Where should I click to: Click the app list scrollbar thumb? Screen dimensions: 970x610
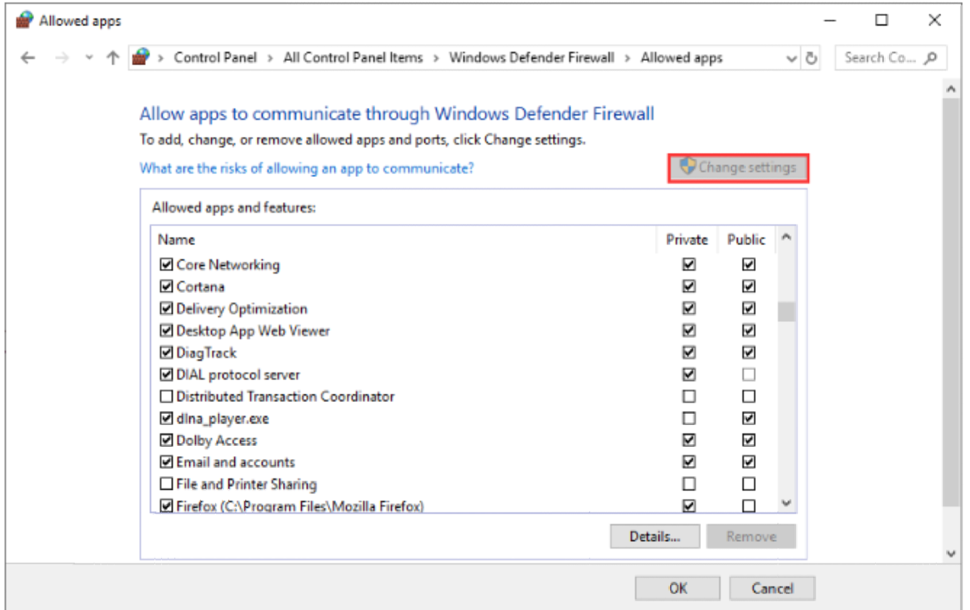click(x=787, y=311)
